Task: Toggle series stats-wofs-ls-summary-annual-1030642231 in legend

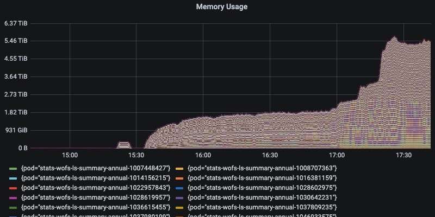Action: point(262,197)
